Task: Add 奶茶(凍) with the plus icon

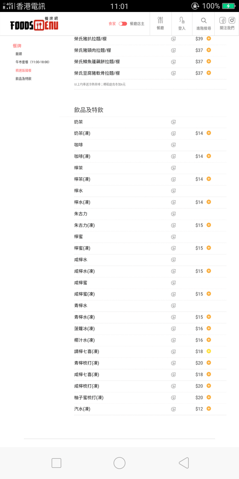Action: point(209,133)
